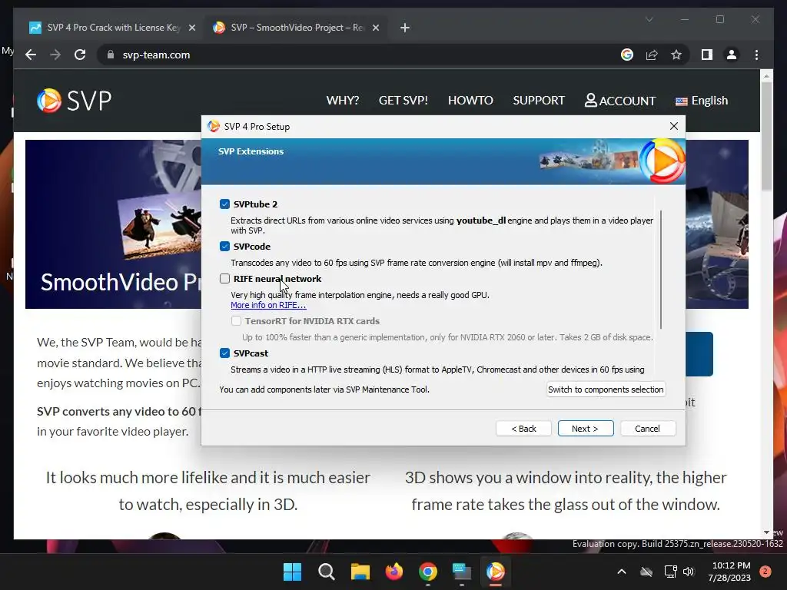Reload the svp-team.com page

pyautogui.click(x=80, y=55)
